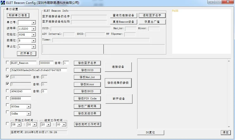
Task: Open the 波特率 115200 baud rate dropdown
Action: pyautogui.click(x=33, y=29)
